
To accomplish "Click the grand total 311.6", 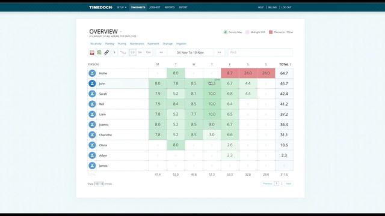I will (284, 175).
